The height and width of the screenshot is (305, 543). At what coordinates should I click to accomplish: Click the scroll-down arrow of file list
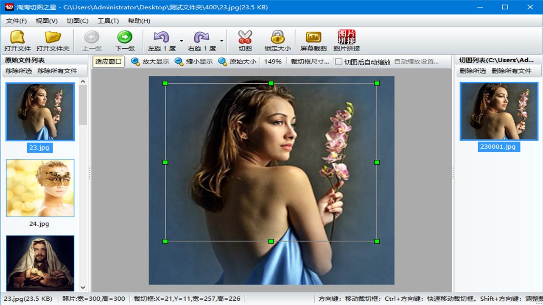tap(83, 288)
